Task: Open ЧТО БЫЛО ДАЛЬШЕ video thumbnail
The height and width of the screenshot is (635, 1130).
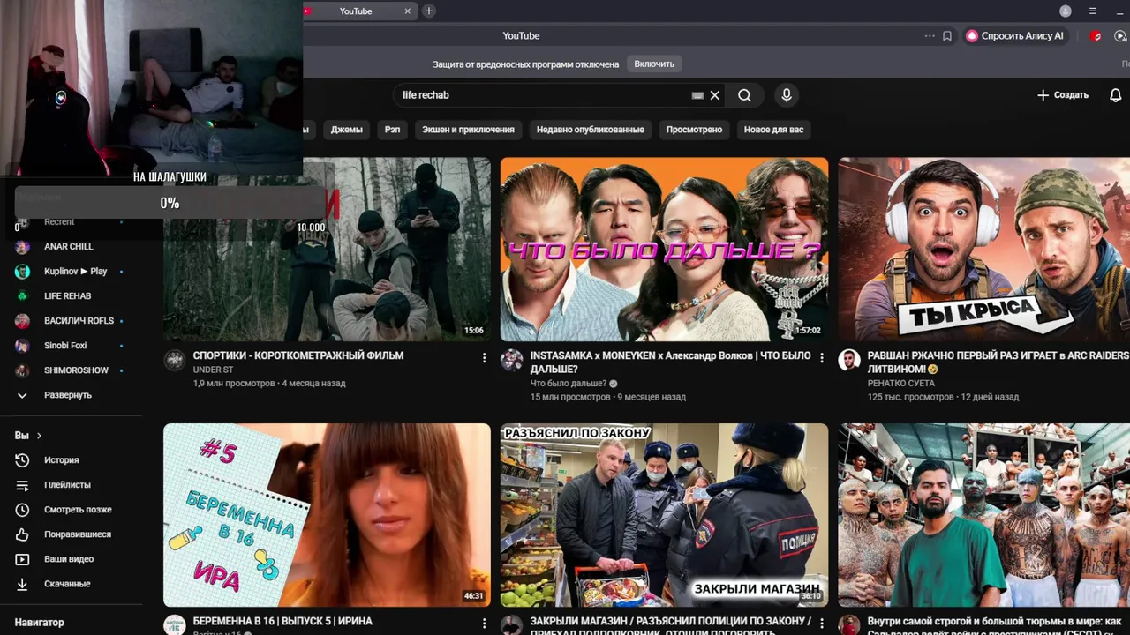Action: coord(664,250)
